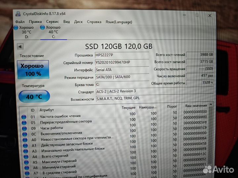This screenshot has width=238, height=178.
Task: Click the CrystalDiskInfo app icon in title bar
Action: pyautogui.click(x=18, y=14)
